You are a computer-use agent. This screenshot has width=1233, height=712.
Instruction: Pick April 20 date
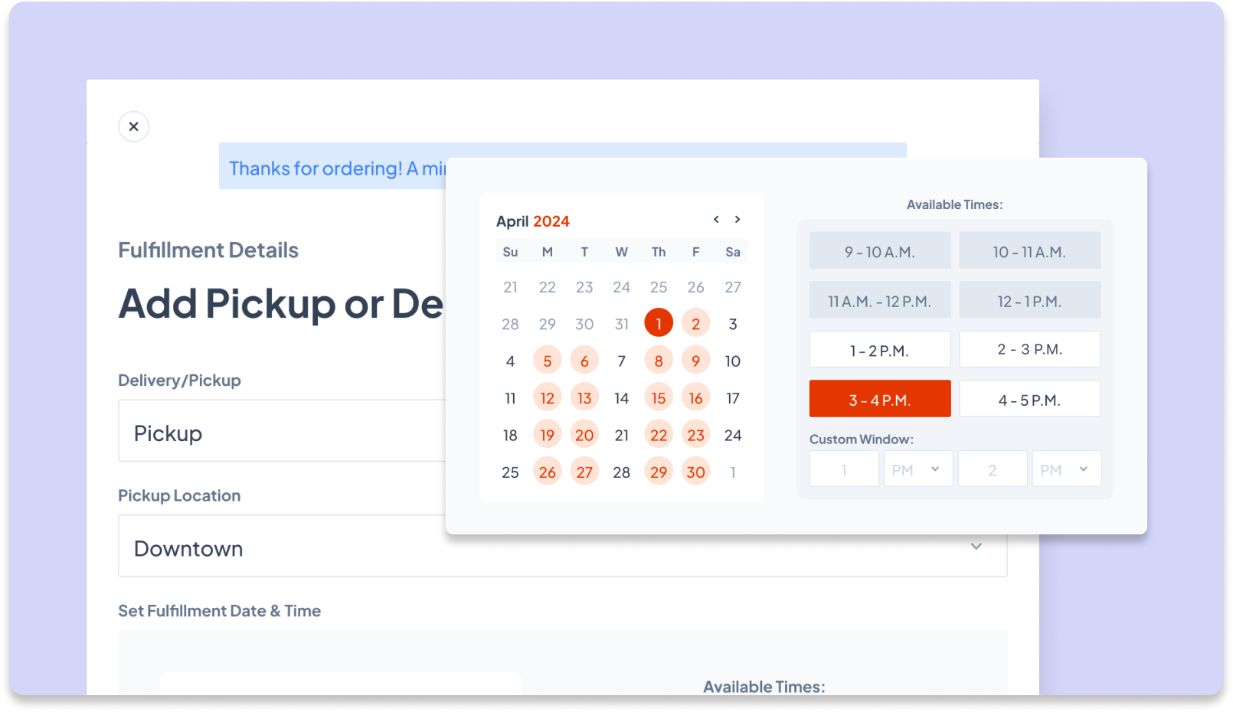pos(584,435)
